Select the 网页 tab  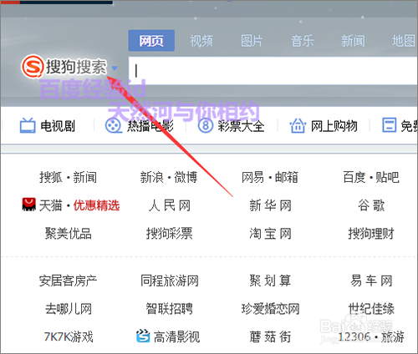151,41
